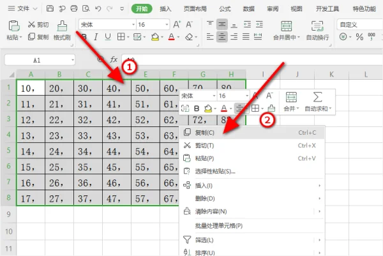Choose 批量处理单元格(P) in context menu
The width and height of the screenshot is (383, 256).
[x=252, y=226]
